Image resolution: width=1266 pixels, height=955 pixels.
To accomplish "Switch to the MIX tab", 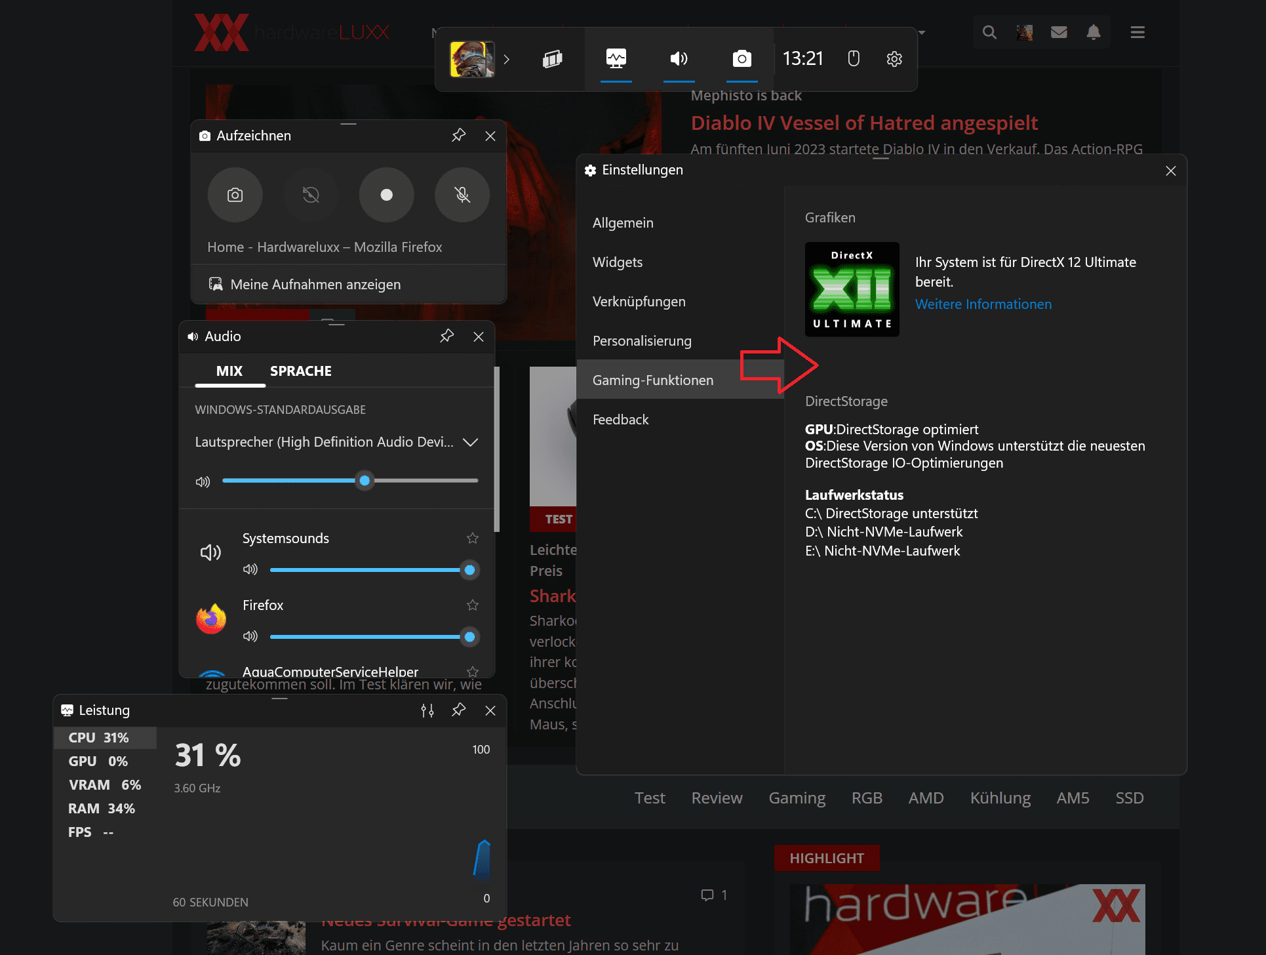I will tap(229, 371).
